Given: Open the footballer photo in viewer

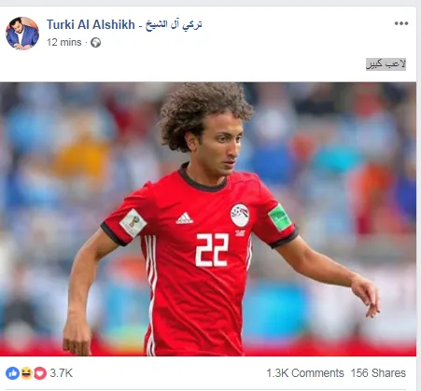Looking at the screenshot, I should 208,219.
